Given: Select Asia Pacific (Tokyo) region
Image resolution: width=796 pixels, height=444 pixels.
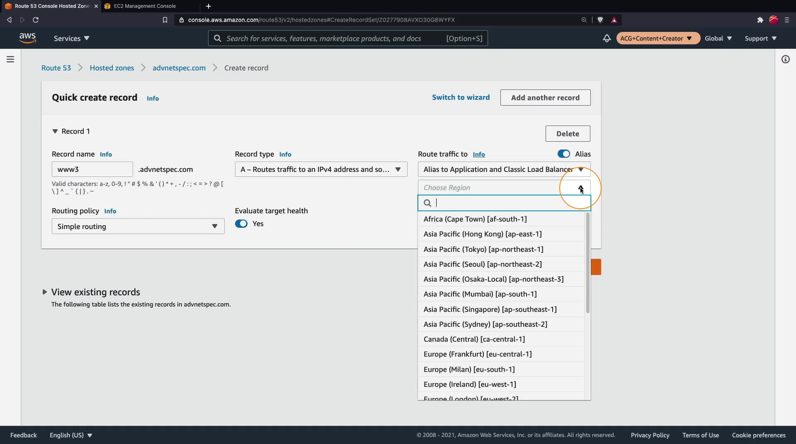Looking at the screenshot, I should click(x=501, y=249).
